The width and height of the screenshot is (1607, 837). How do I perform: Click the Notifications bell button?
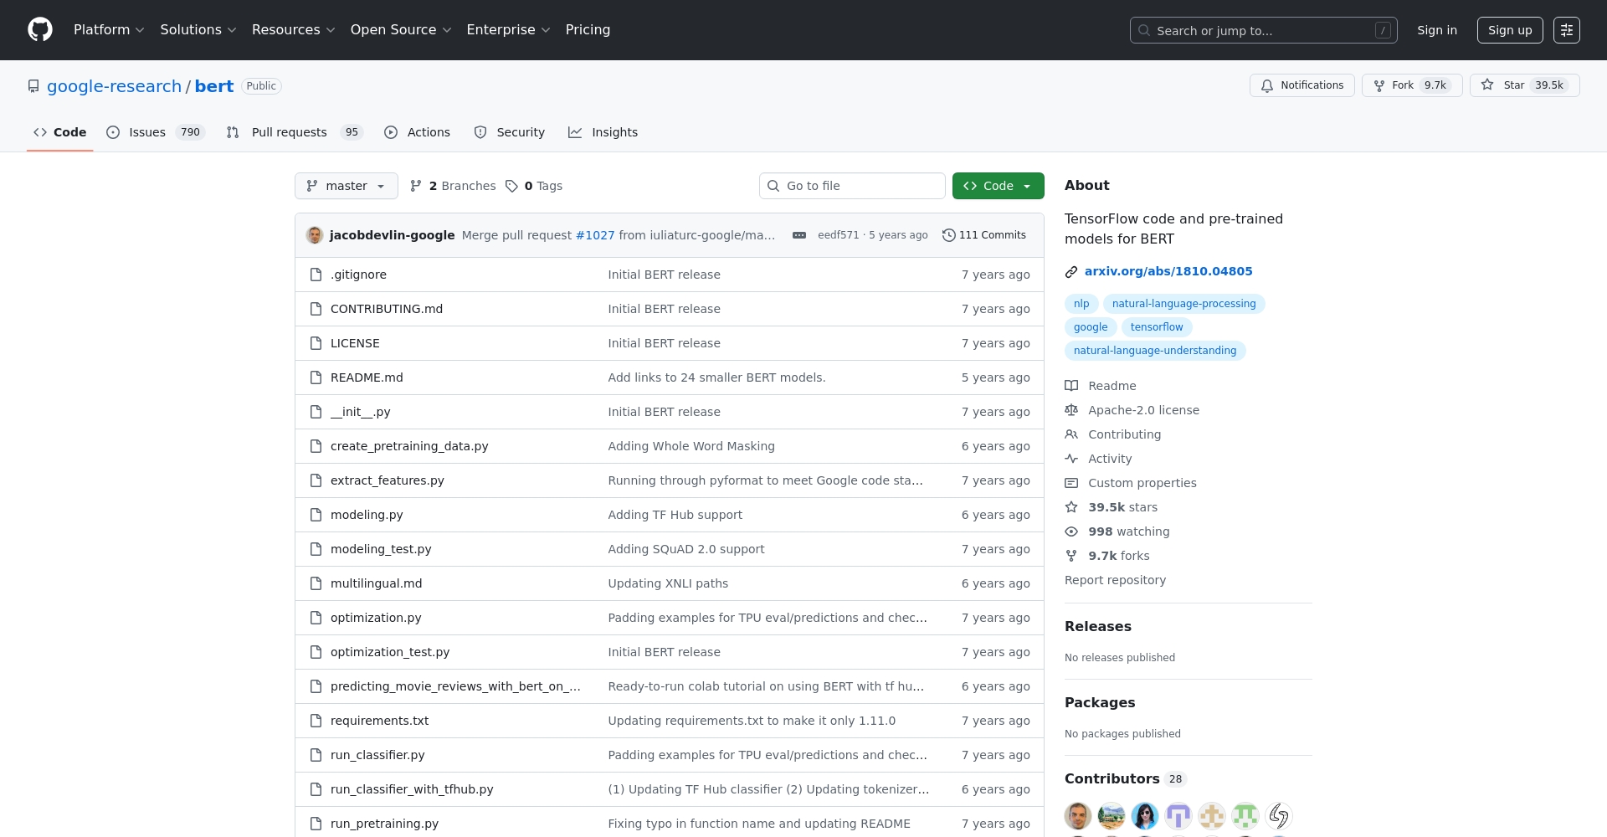(x=1302, y=85)
